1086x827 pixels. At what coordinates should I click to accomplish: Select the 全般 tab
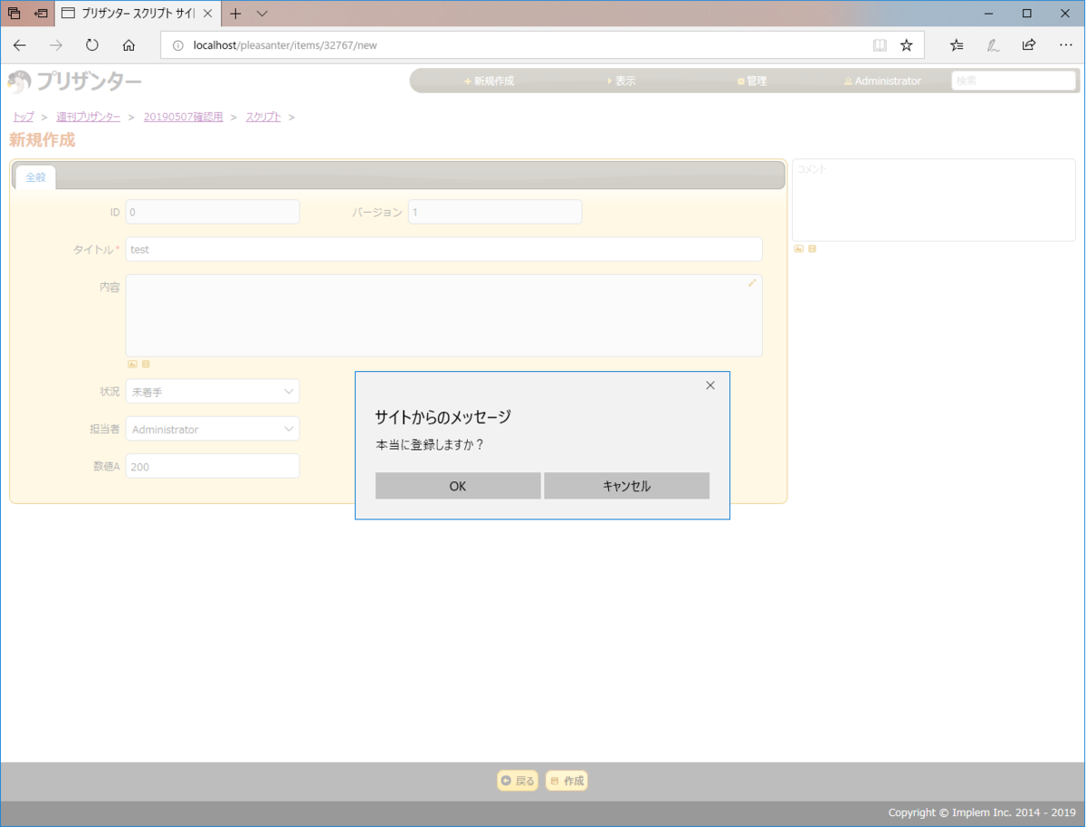click(35, 177)
